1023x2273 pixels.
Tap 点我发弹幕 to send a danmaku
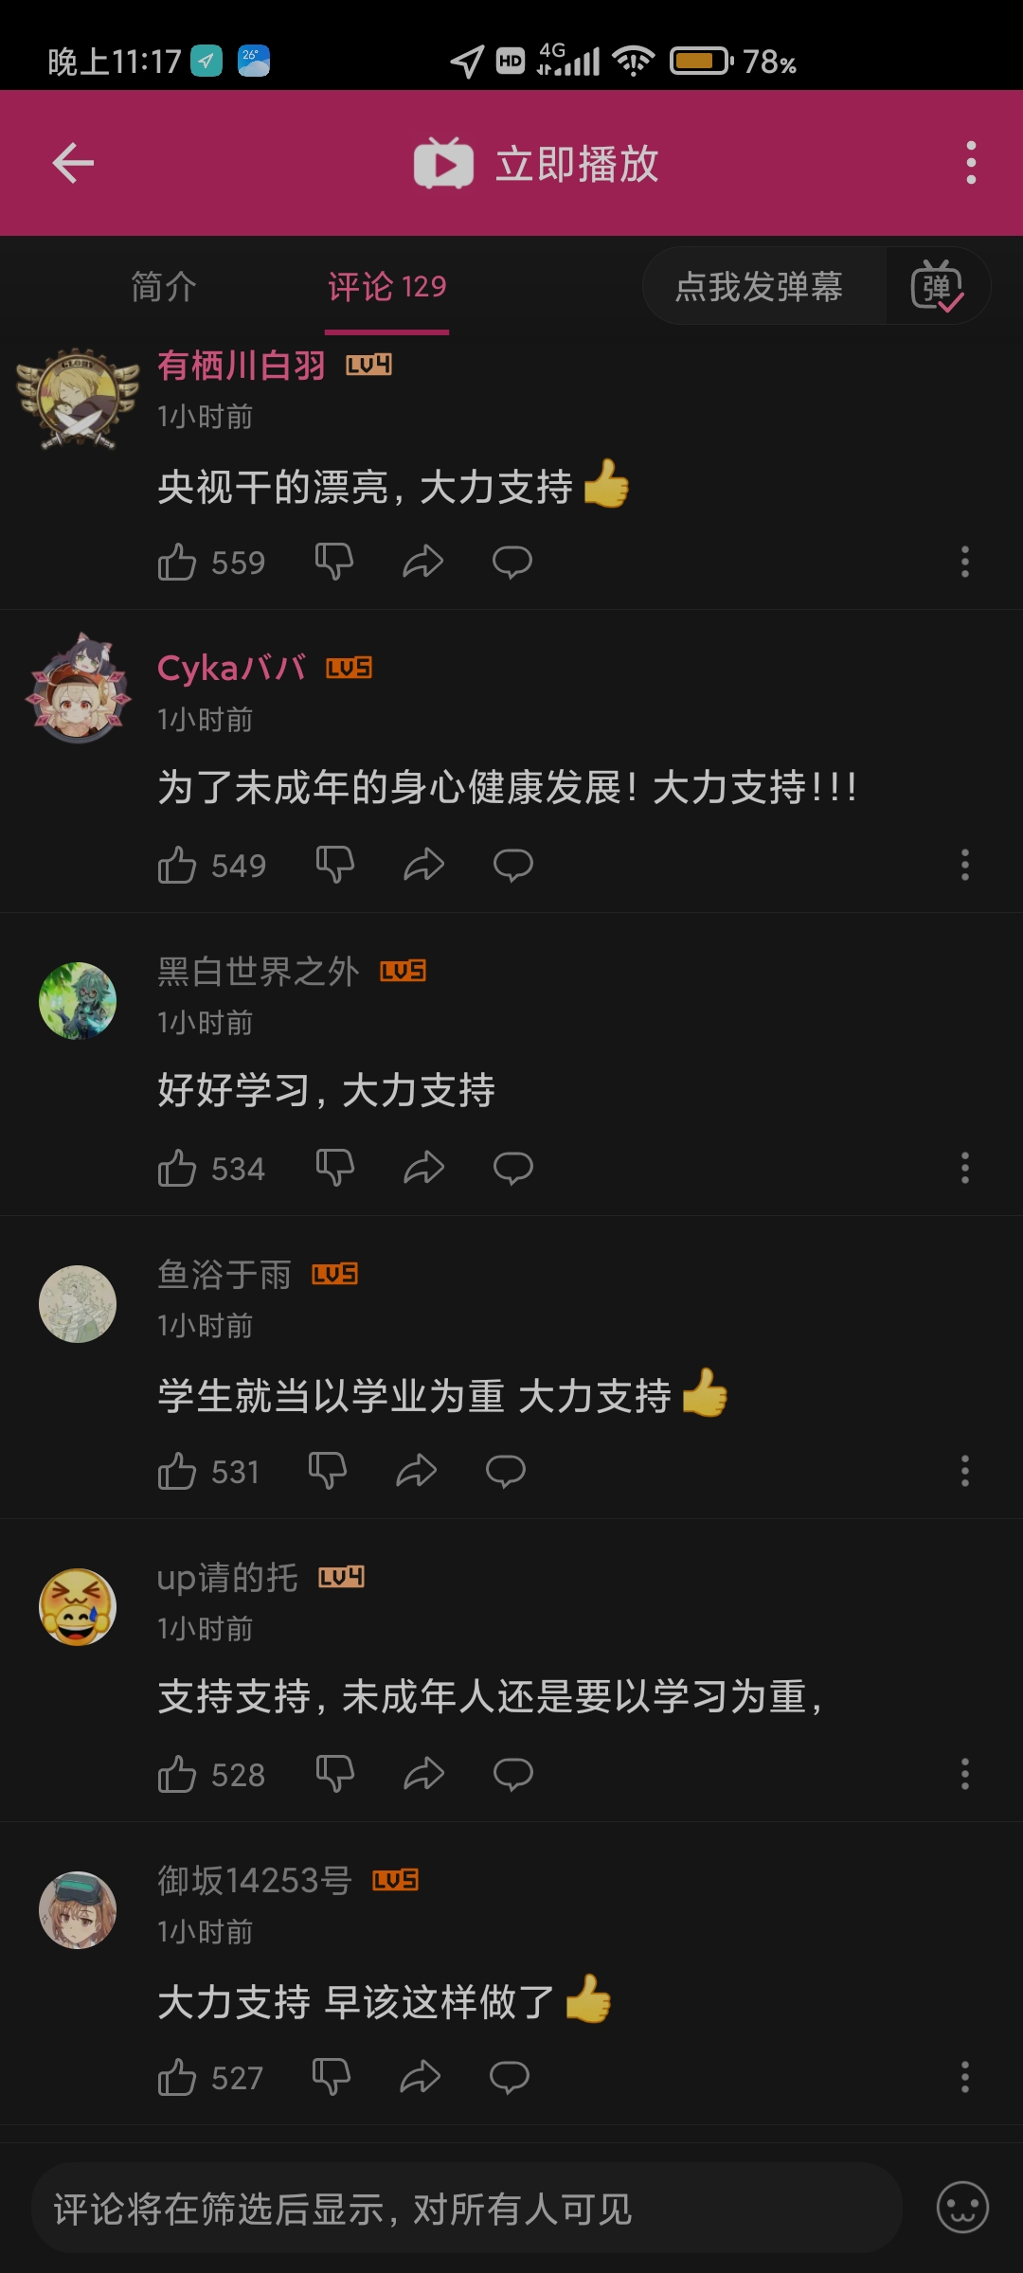(x=759, y=286)
